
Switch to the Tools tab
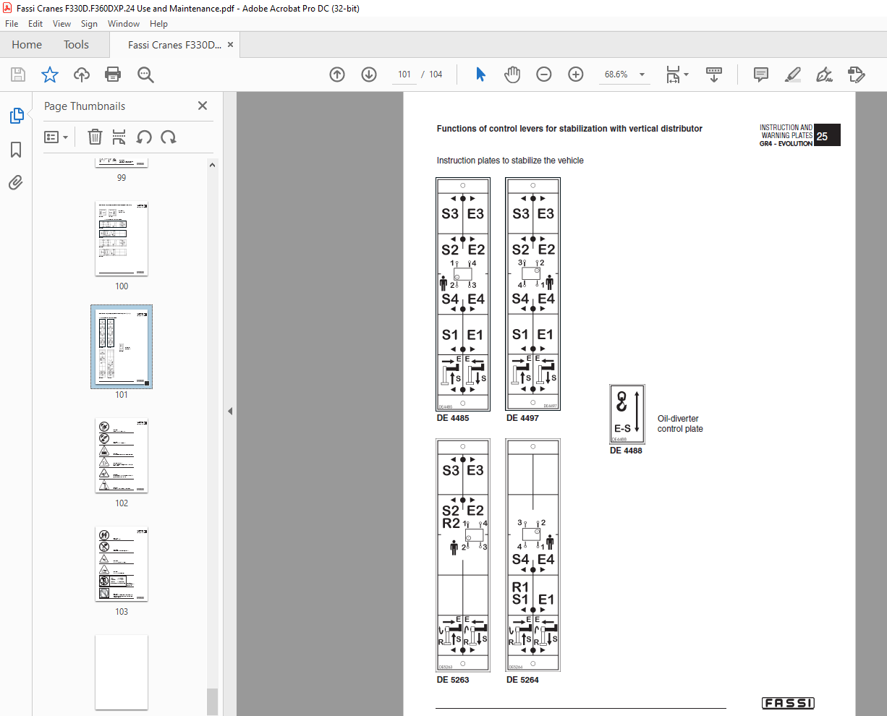tap(76, 45)
